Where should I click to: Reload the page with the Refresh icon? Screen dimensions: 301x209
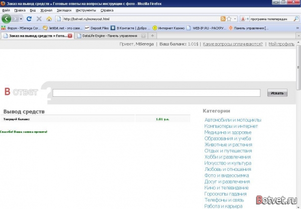(29, 19)
